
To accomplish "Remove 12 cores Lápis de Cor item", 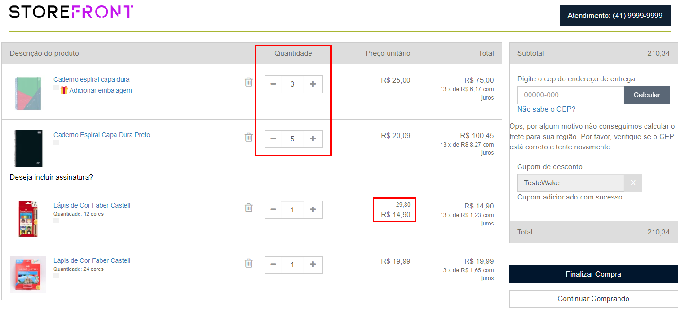I will click(x=248, y=208).
